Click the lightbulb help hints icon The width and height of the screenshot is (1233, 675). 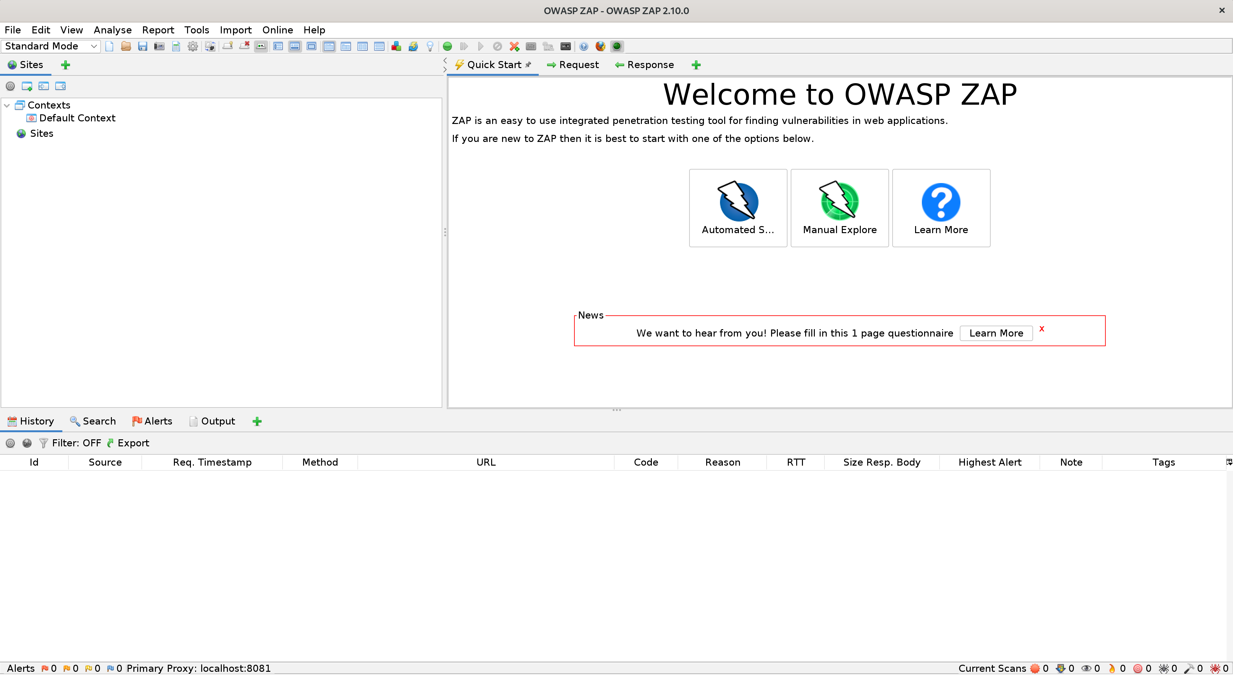[x=430, y=46]
